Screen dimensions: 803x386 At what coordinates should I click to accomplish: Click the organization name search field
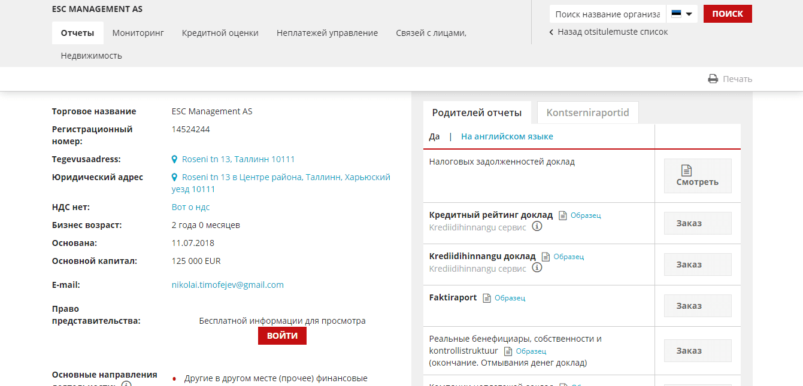click(x=607, y=14)
